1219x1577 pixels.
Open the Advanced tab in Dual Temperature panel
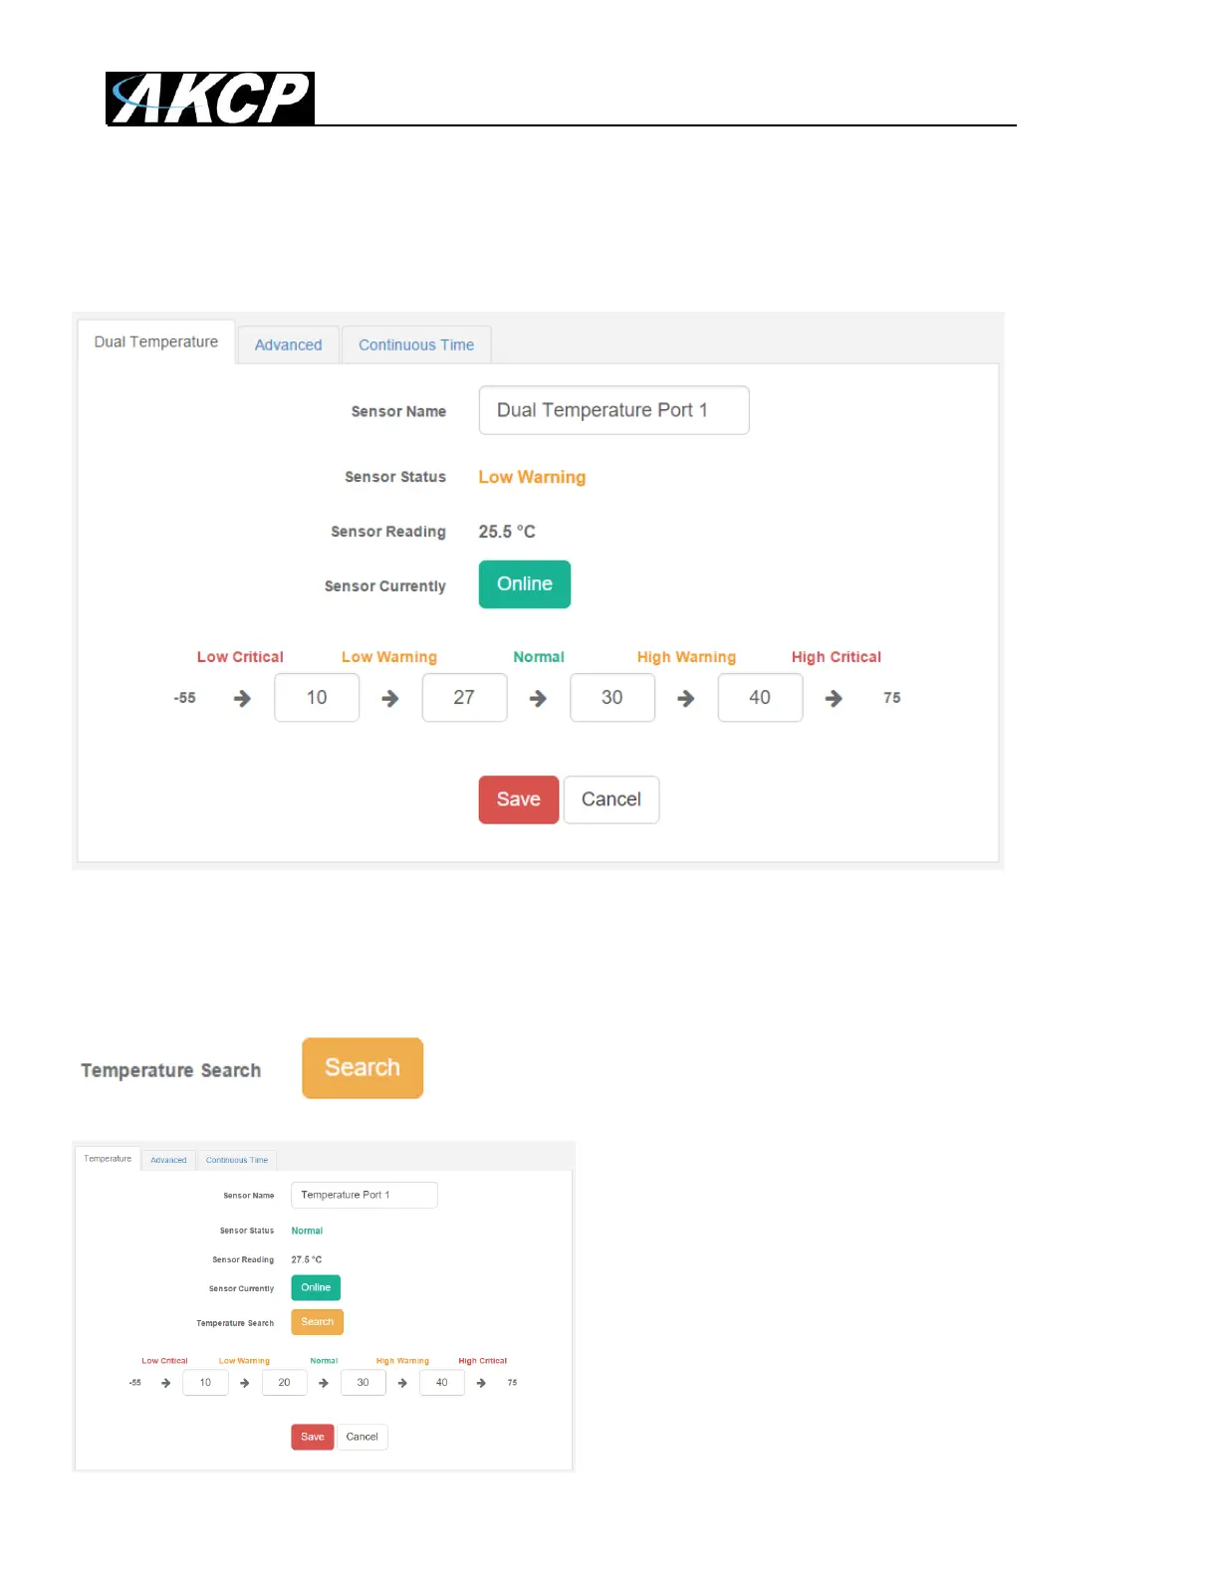tap(288, 344)
